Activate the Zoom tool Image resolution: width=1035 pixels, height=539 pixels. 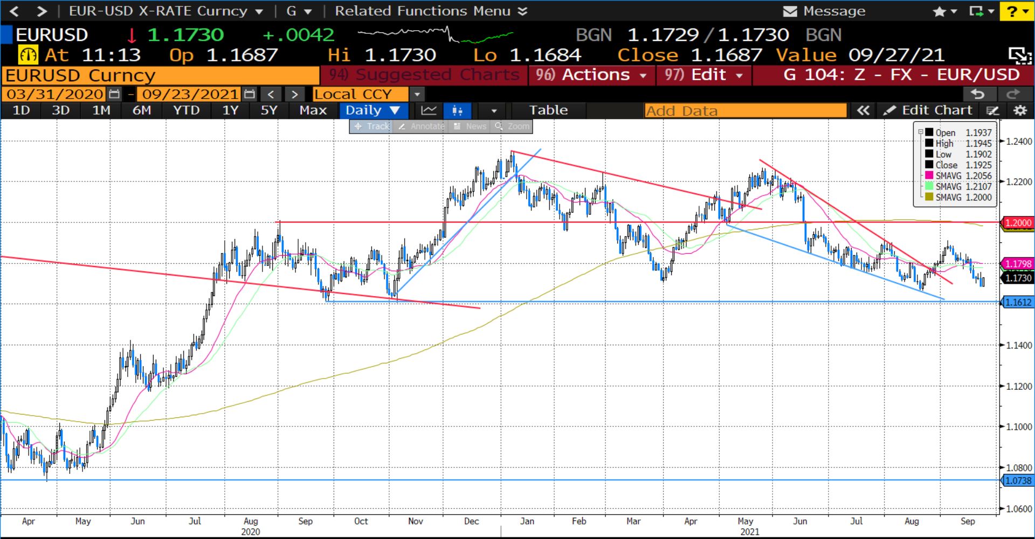click(512, 127)
